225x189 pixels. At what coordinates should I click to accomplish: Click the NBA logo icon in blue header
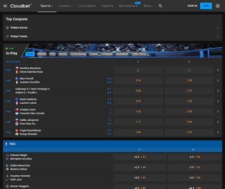[6, 144]
